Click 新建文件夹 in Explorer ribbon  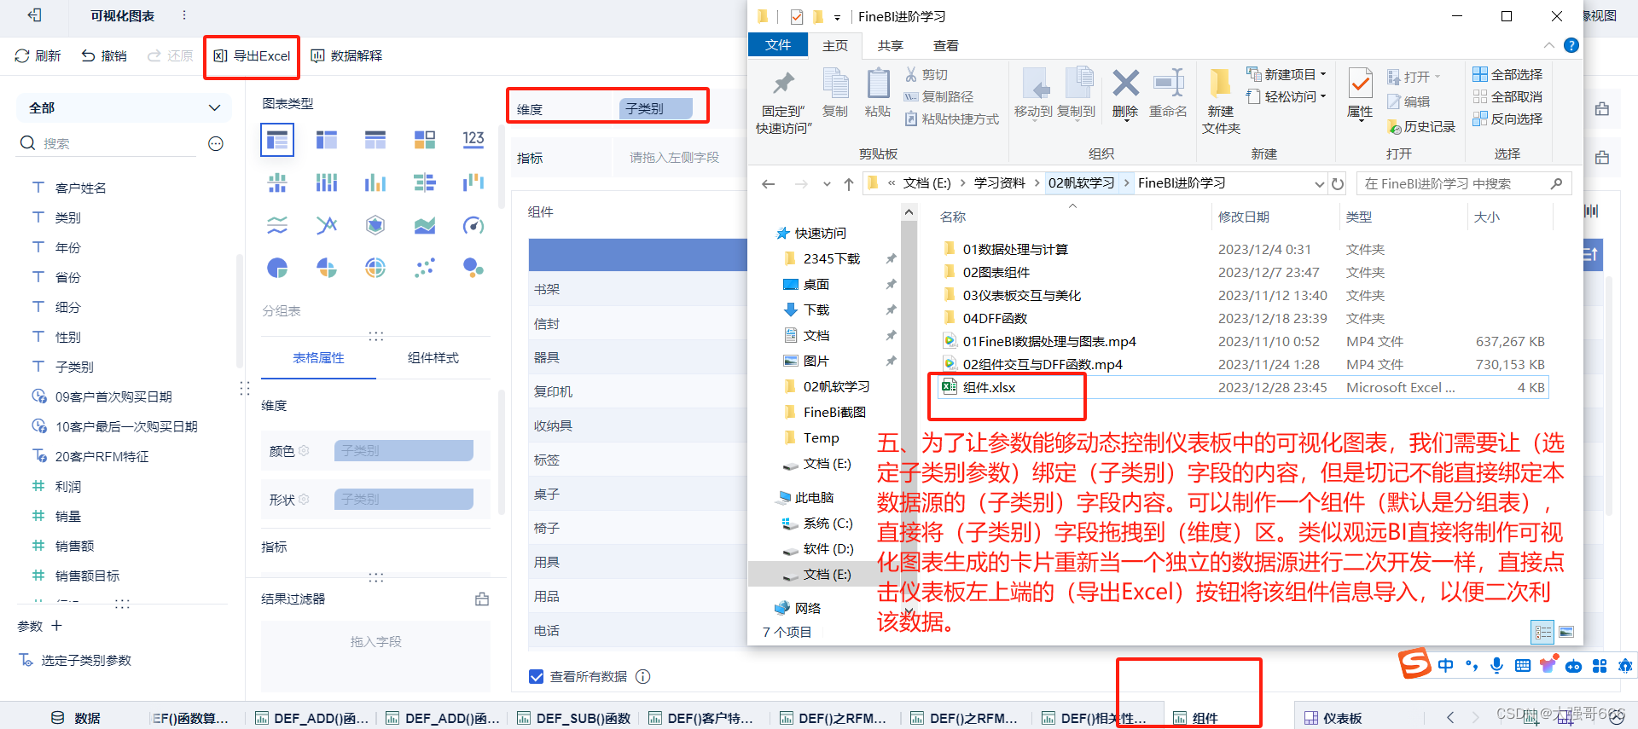[x=1221, y=101]
